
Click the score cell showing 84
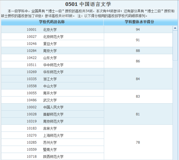coord(138,79)
